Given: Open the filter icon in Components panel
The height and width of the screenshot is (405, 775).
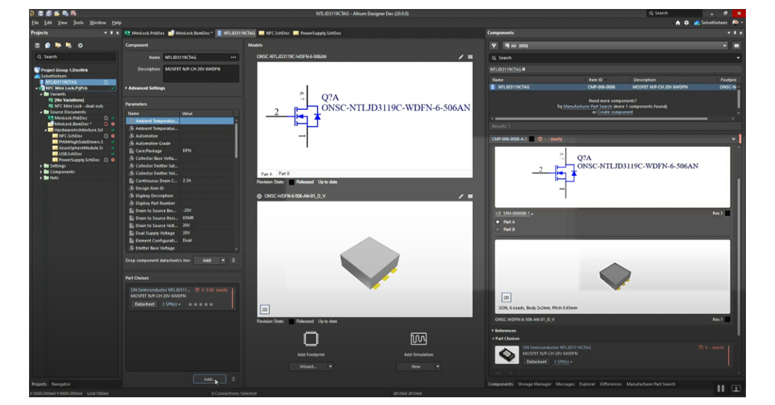Looking at the screenshot, I should click(493, 46).
